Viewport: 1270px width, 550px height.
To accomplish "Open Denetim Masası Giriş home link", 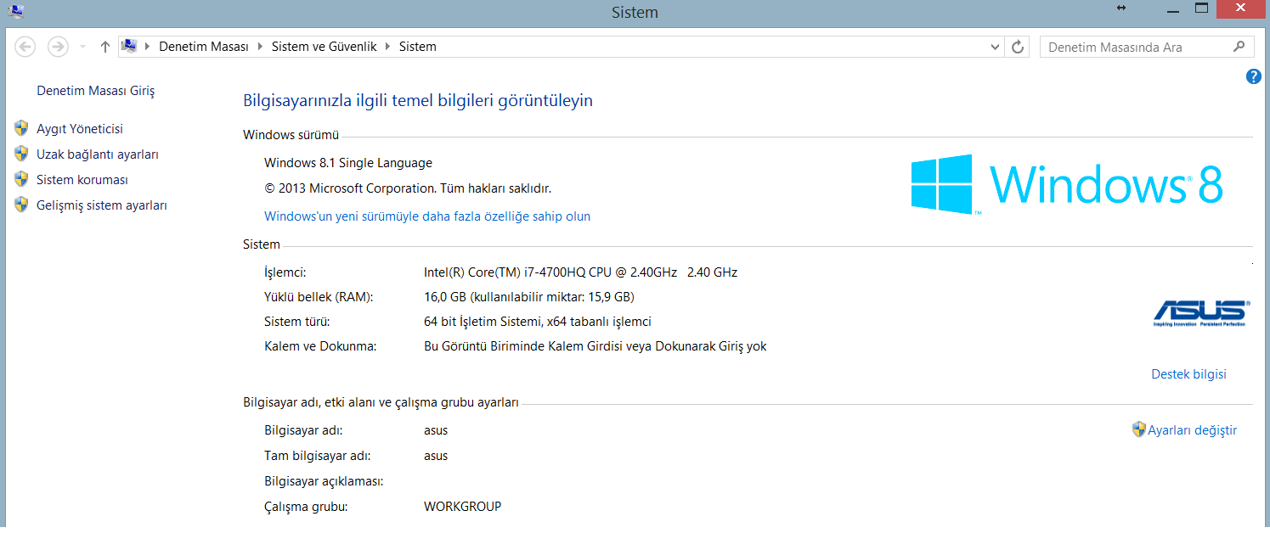I will pos(96,91).
